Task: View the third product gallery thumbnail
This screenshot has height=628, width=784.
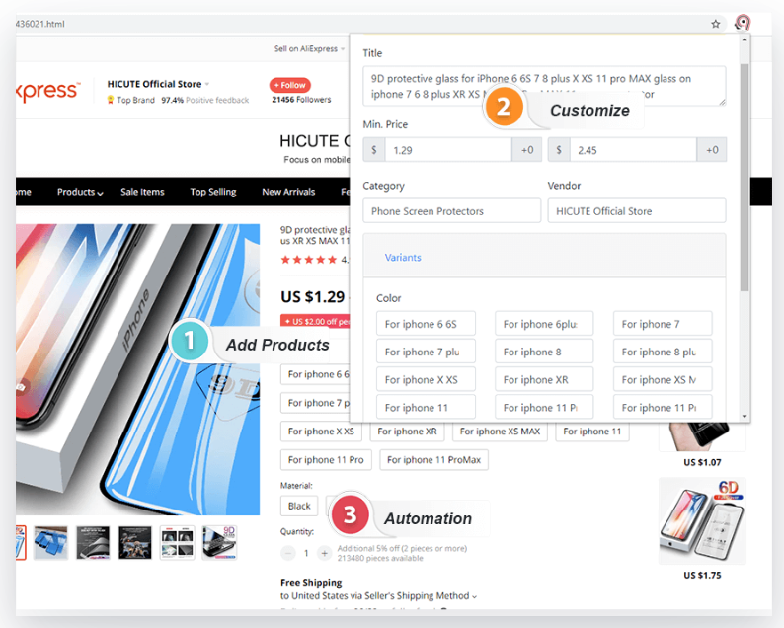Action: coord(93,542)
